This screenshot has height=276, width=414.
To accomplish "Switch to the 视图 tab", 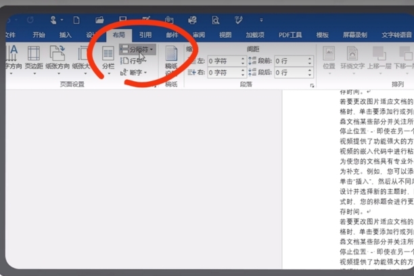I will tap(225, 35).
